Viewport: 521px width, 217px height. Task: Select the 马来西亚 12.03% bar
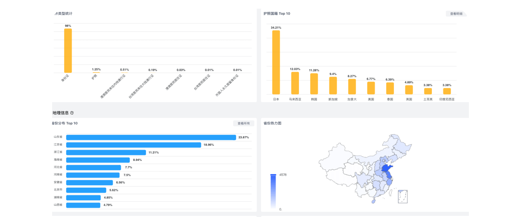295,83
